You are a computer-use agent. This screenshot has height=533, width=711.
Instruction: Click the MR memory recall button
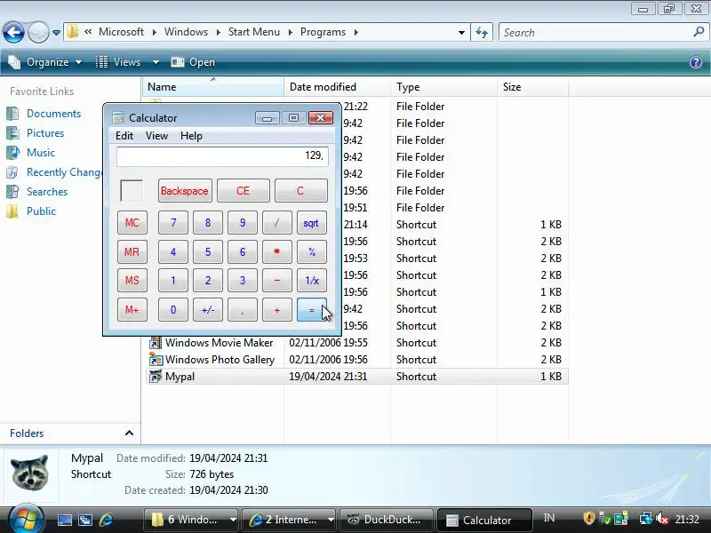coord(132,251)
